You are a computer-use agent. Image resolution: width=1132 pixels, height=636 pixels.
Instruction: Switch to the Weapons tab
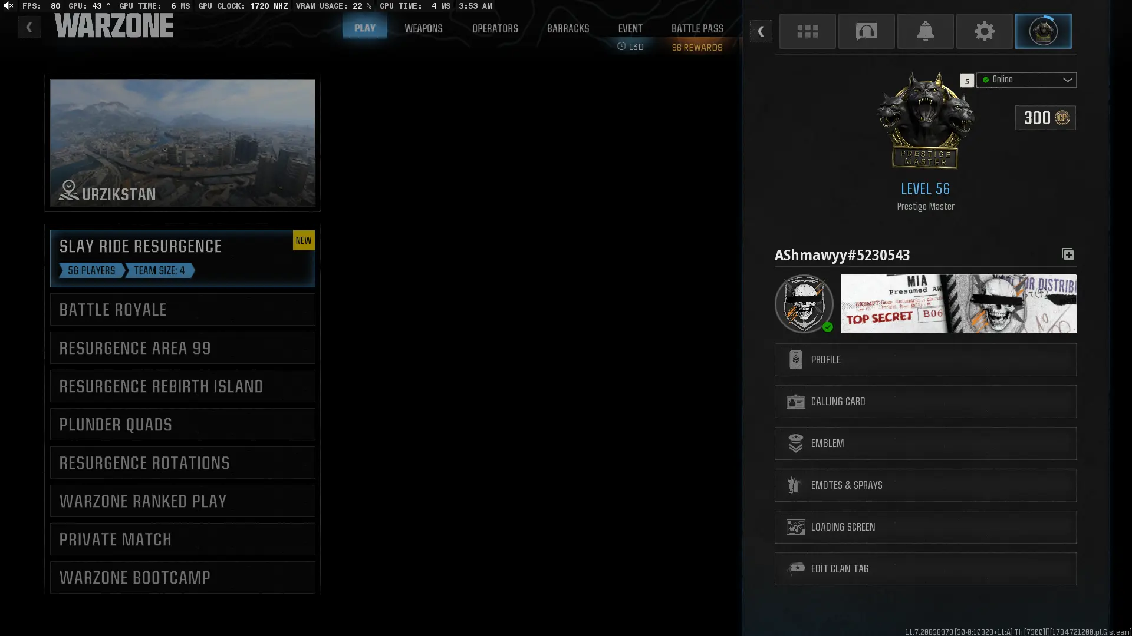(423, 28)
